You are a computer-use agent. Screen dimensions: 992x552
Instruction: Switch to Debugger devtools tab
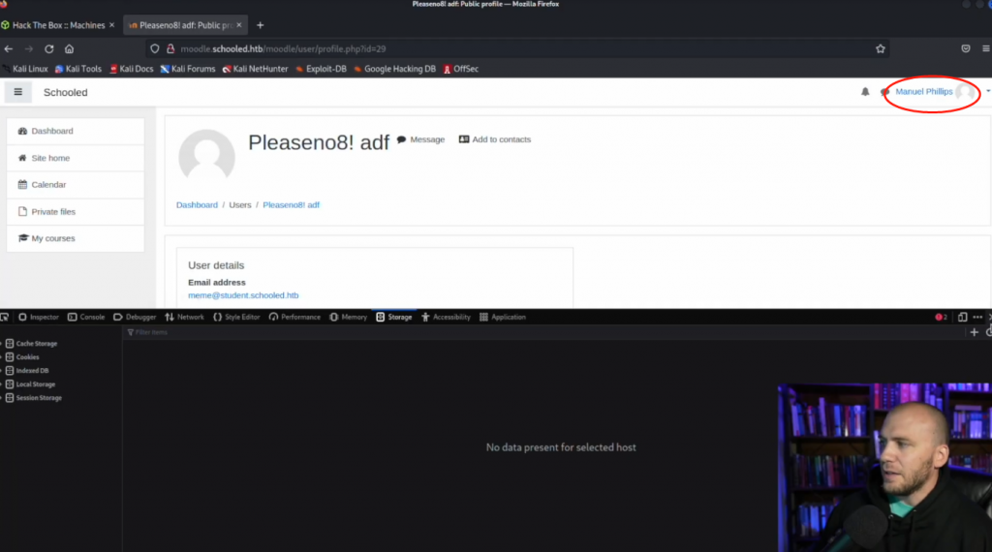(x=135, y=318)
